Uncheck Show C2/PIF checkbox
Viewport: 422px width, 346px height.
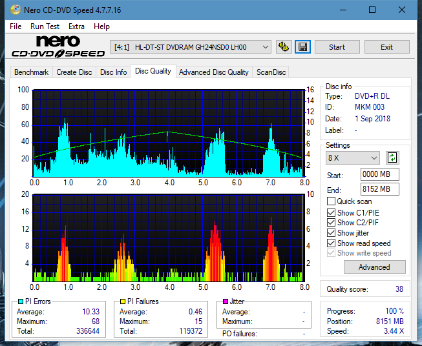click(331, 222)
